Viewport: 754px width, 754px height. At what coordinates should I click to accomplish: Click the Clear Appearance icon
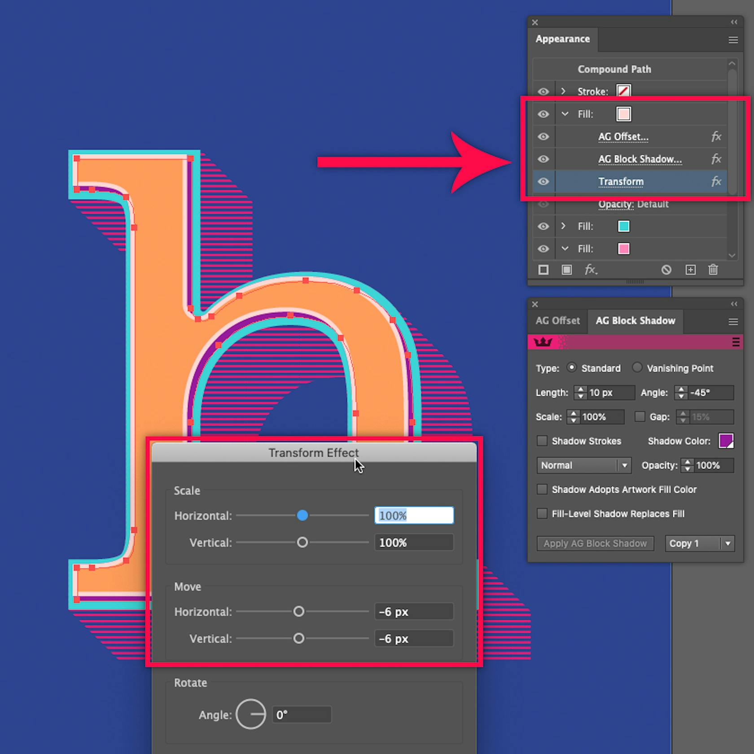(666, 270)
